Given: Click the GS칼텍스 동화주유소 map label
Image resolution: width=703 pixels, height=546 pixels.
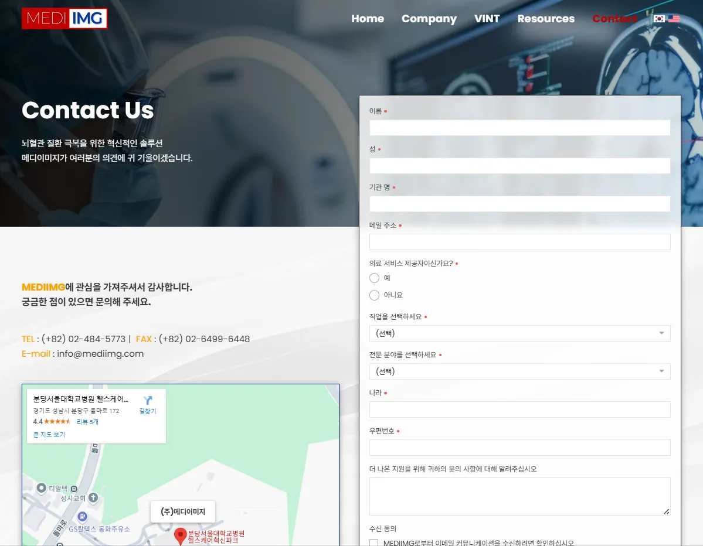Looking at the screenshot, I should tap(99, 529).
